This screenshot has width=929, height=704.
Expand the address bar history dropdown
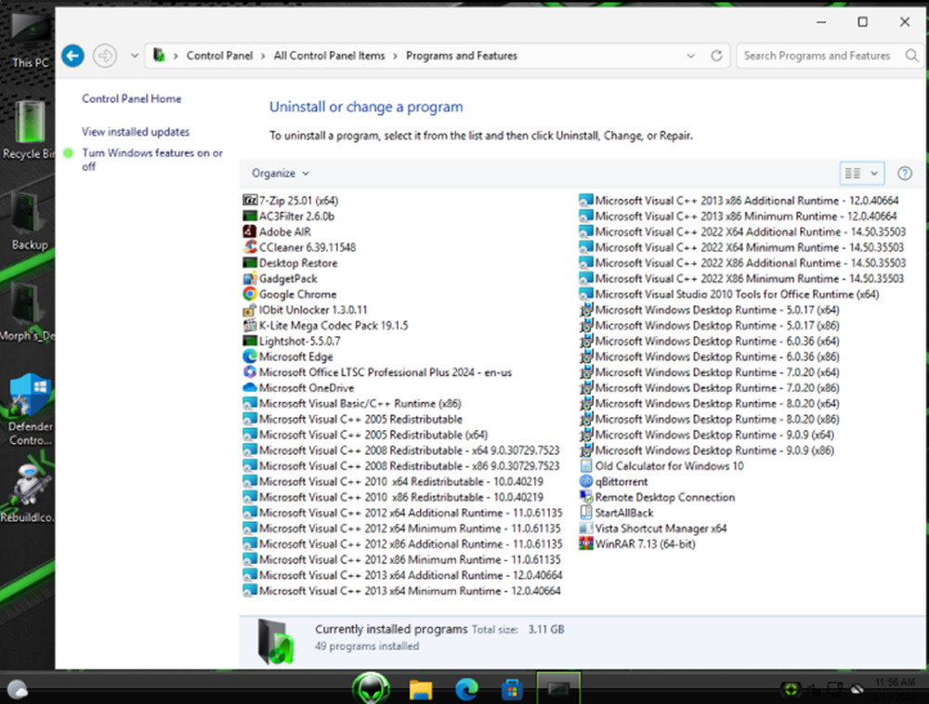(691, 56)
